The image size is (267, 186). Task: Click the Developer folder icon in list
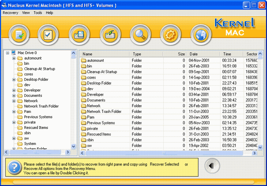coord(84,95)
